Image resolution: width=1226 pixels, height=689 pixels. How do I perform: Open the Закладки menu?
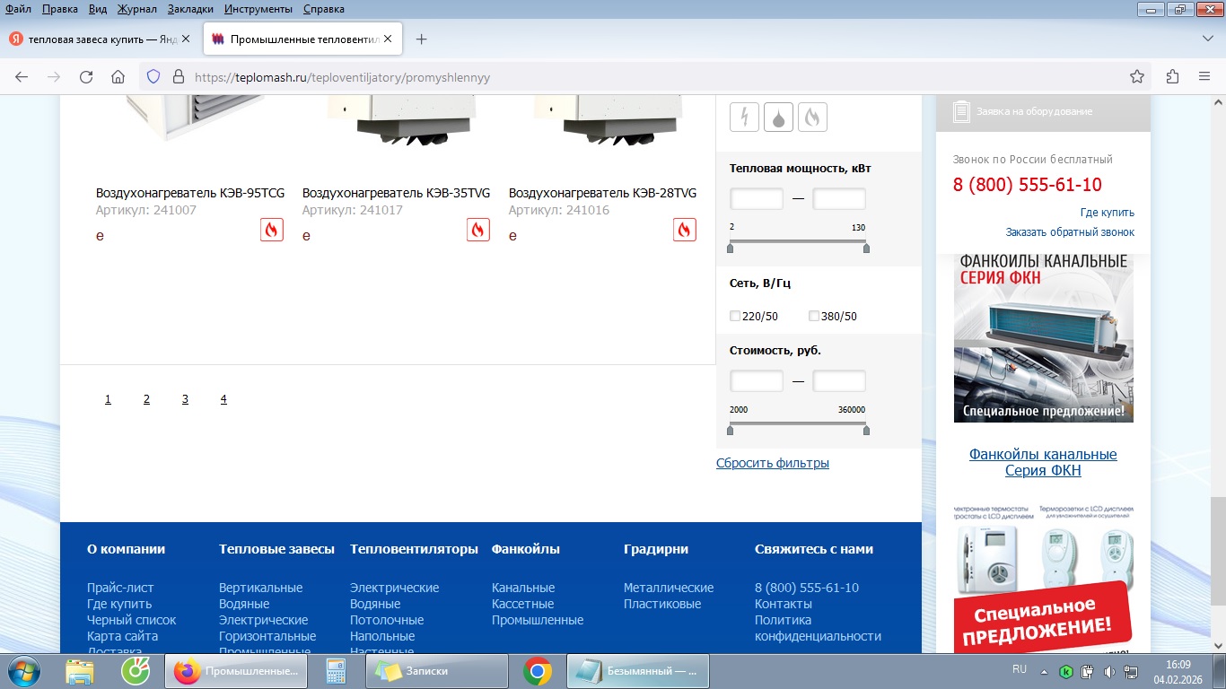(x=192, y=9)
